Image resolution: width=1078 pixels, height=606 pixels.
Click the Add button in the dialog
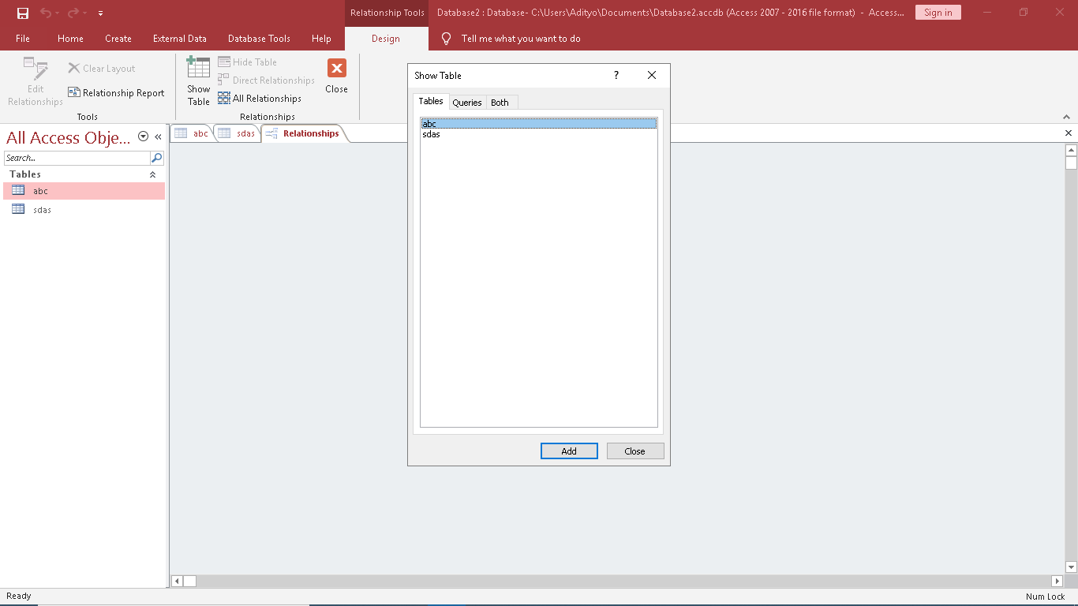click(569, 451)
